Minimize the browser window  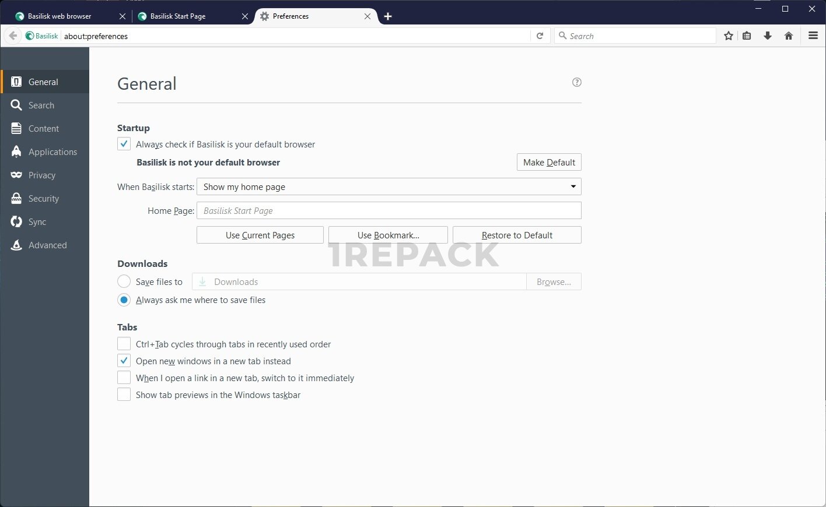click(x=758, y=8)
